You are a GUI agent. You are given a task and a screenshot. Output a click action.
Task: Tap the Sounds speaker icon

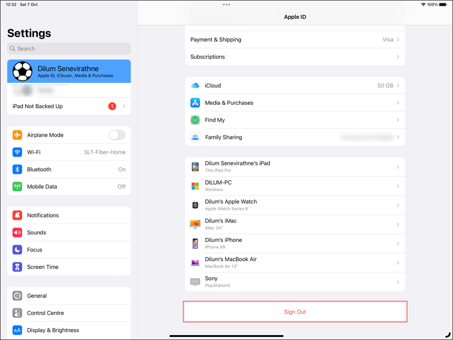pyautogui.click(x=17, y=233)
